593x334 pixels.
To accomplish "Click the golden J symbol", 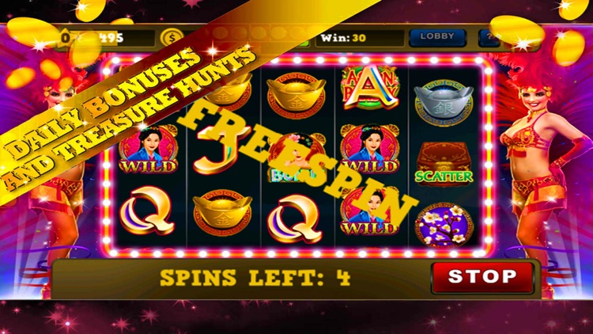I will tap(217, 150).
